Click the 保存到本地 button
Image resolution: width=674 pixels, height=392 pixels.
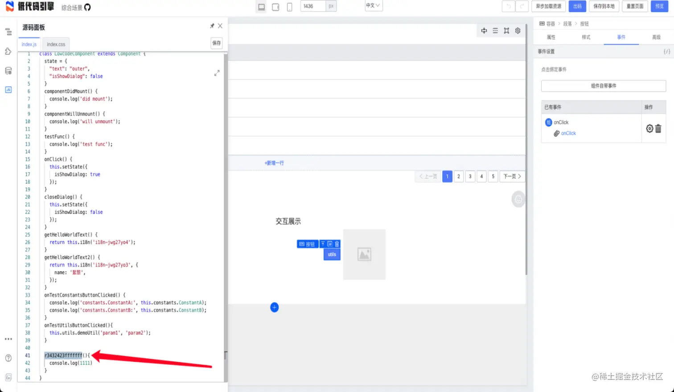point(604,6)
